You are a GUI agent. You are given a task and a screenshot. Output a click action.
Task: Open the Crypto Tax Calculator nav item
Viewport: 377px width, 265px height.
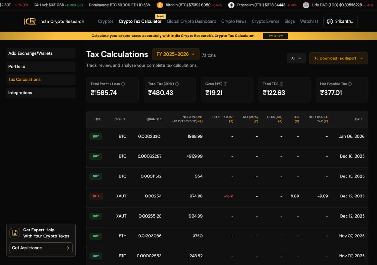tap(140, 21)
